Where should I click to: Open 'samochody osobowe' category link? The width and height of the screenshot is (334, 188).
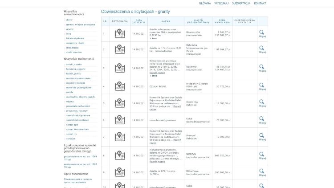tap(77, 120)
